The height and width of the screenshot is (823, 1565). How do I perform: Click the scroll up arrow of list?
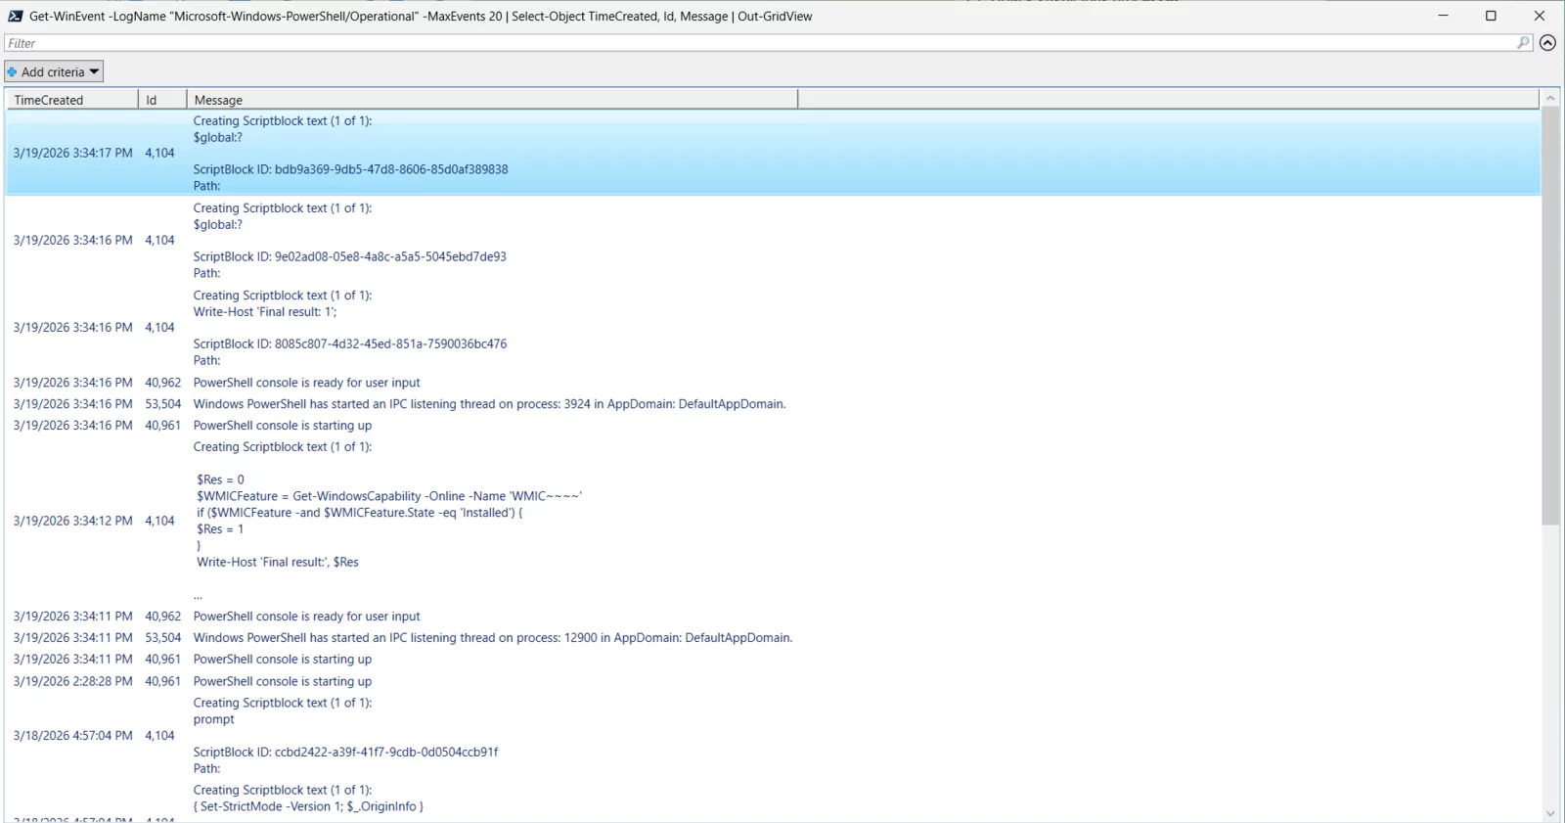tap(1550, 99)
